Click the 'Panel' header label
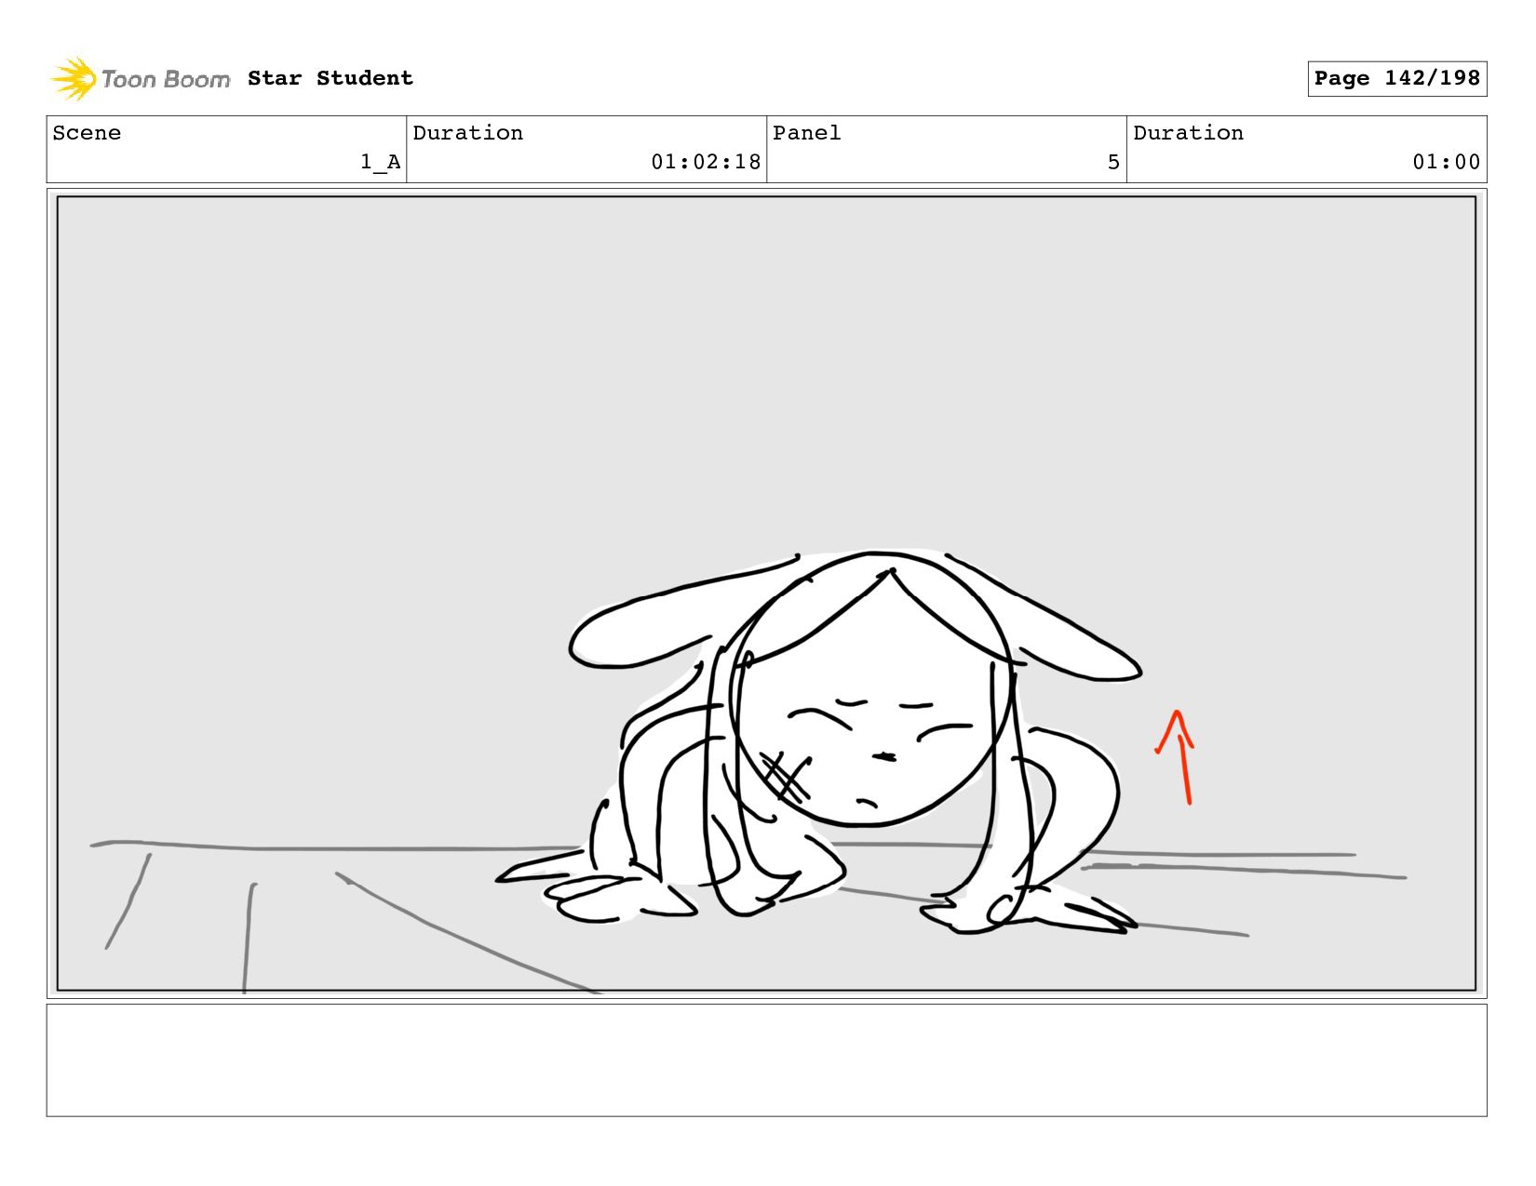The image size is (1536, 1186). [x=807, y=133]
